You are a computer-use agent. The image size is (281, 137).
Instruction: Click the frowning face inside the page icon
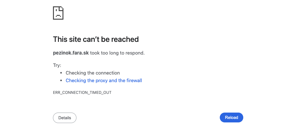[58, 15]
